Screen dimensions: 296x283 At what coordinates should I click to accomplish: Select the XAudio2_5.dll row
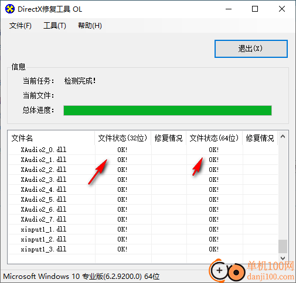143,199
